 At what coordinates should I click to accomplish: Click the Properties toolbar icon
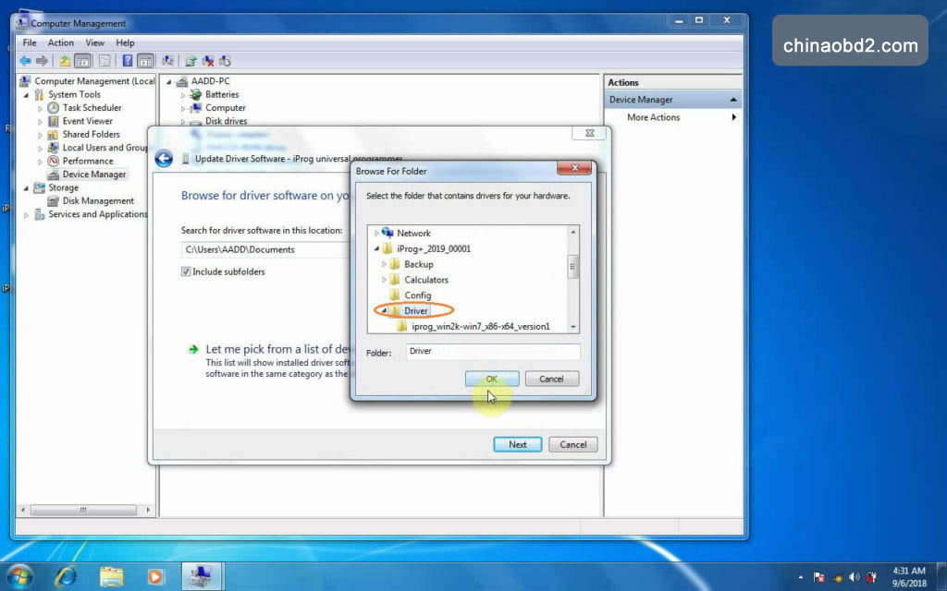click(x=105, y=61)
